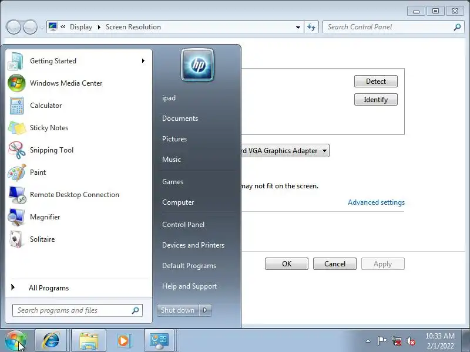Open Computer from Start menu
The height and width of the screenshot is (352, 470).
coord(178,202)
